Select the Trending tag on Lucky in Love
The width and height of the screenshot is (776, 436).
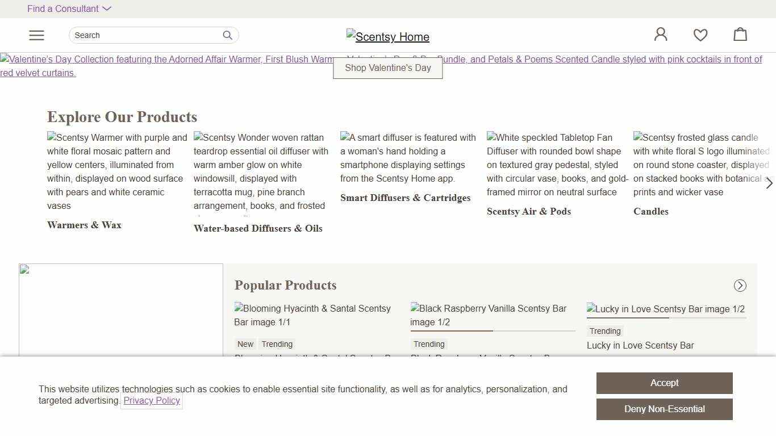pos(604,331)
